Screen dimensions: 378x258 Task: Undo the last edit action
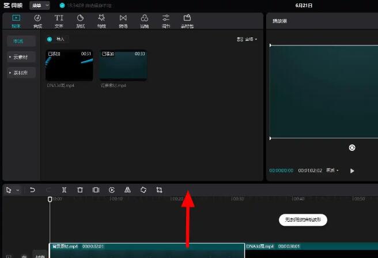tap(32, 190)
